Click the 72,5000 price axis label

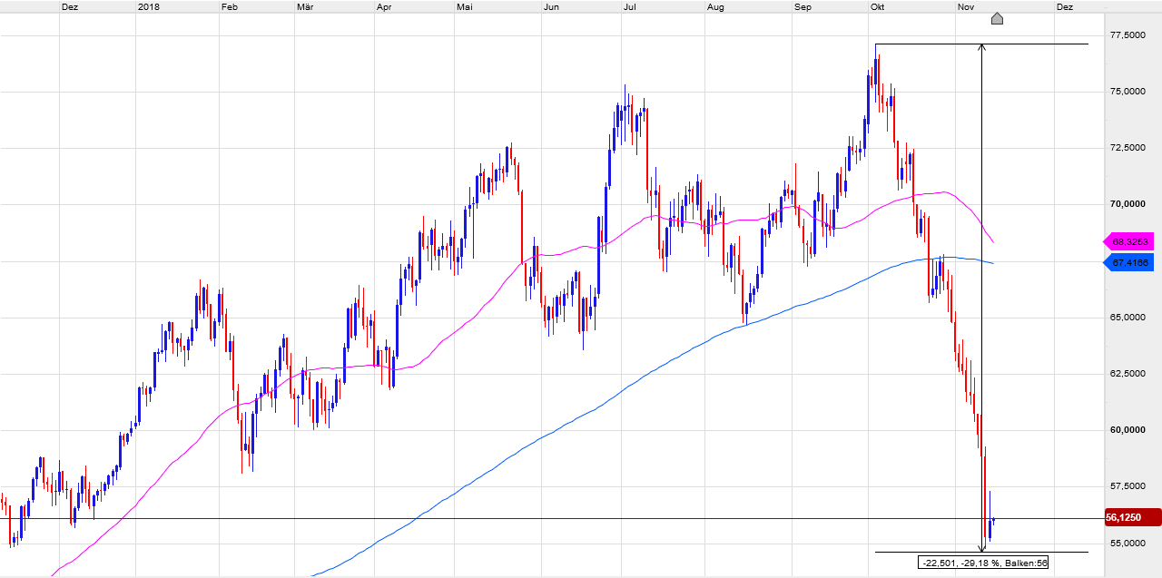coord(1126,148)
